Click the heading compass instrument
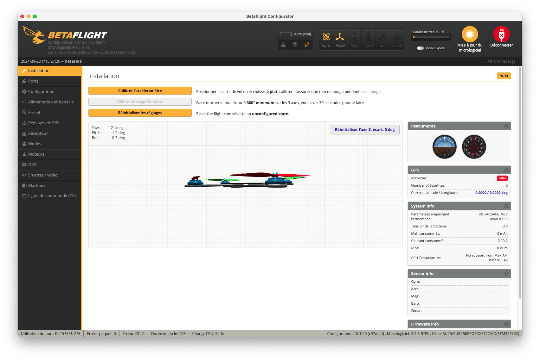 pyautogui.click(x=474, y=147)
